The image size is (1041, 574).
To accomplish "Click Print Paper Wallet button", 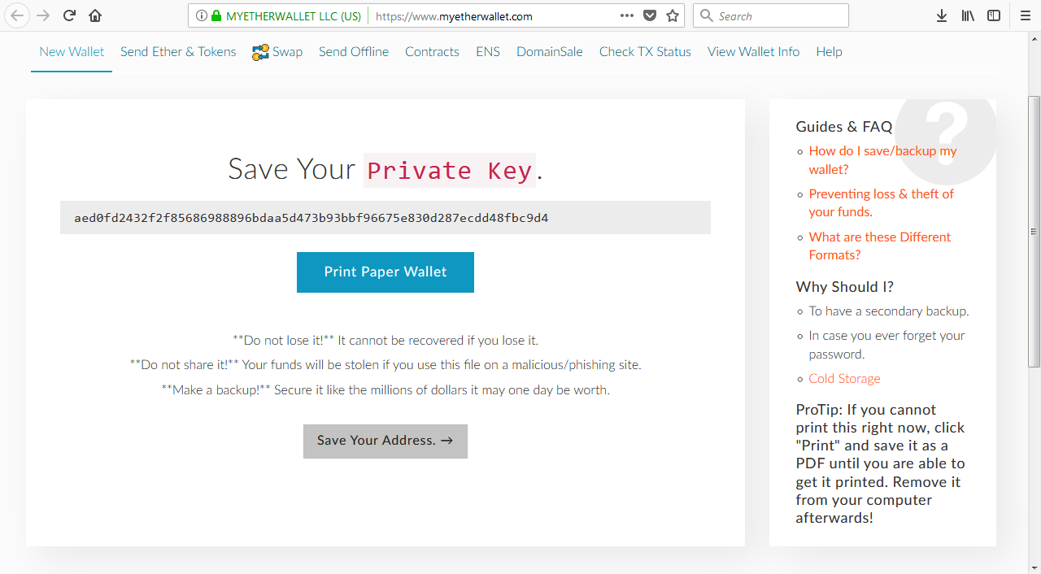I will (385, 272).
